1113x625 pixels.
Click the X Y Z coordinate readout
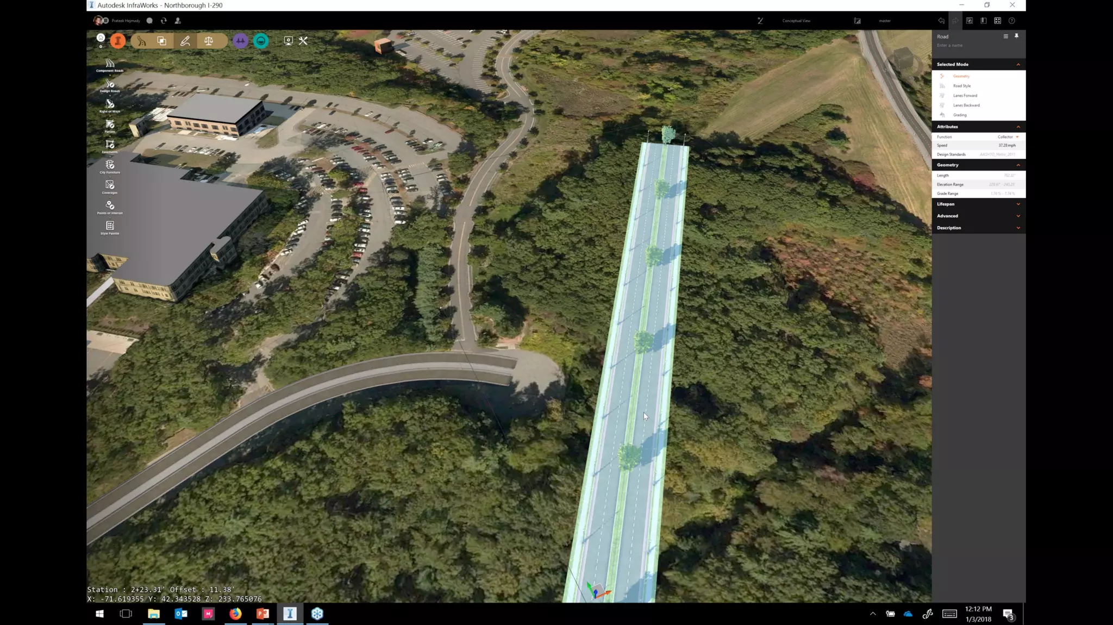174,599
